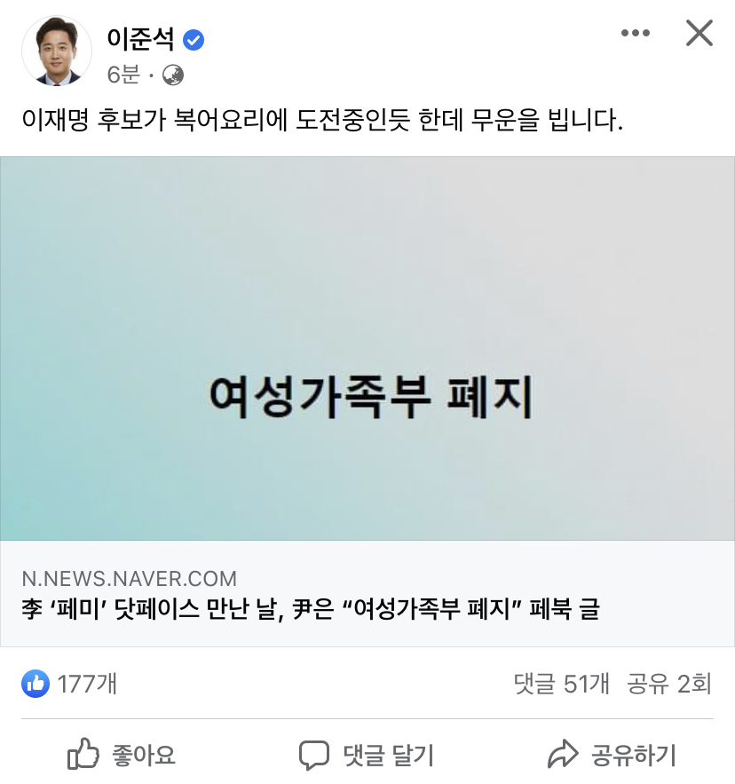Open the 이준석 profile name link
Viewport: 735px width, 784px height.
tap(140, 39)
